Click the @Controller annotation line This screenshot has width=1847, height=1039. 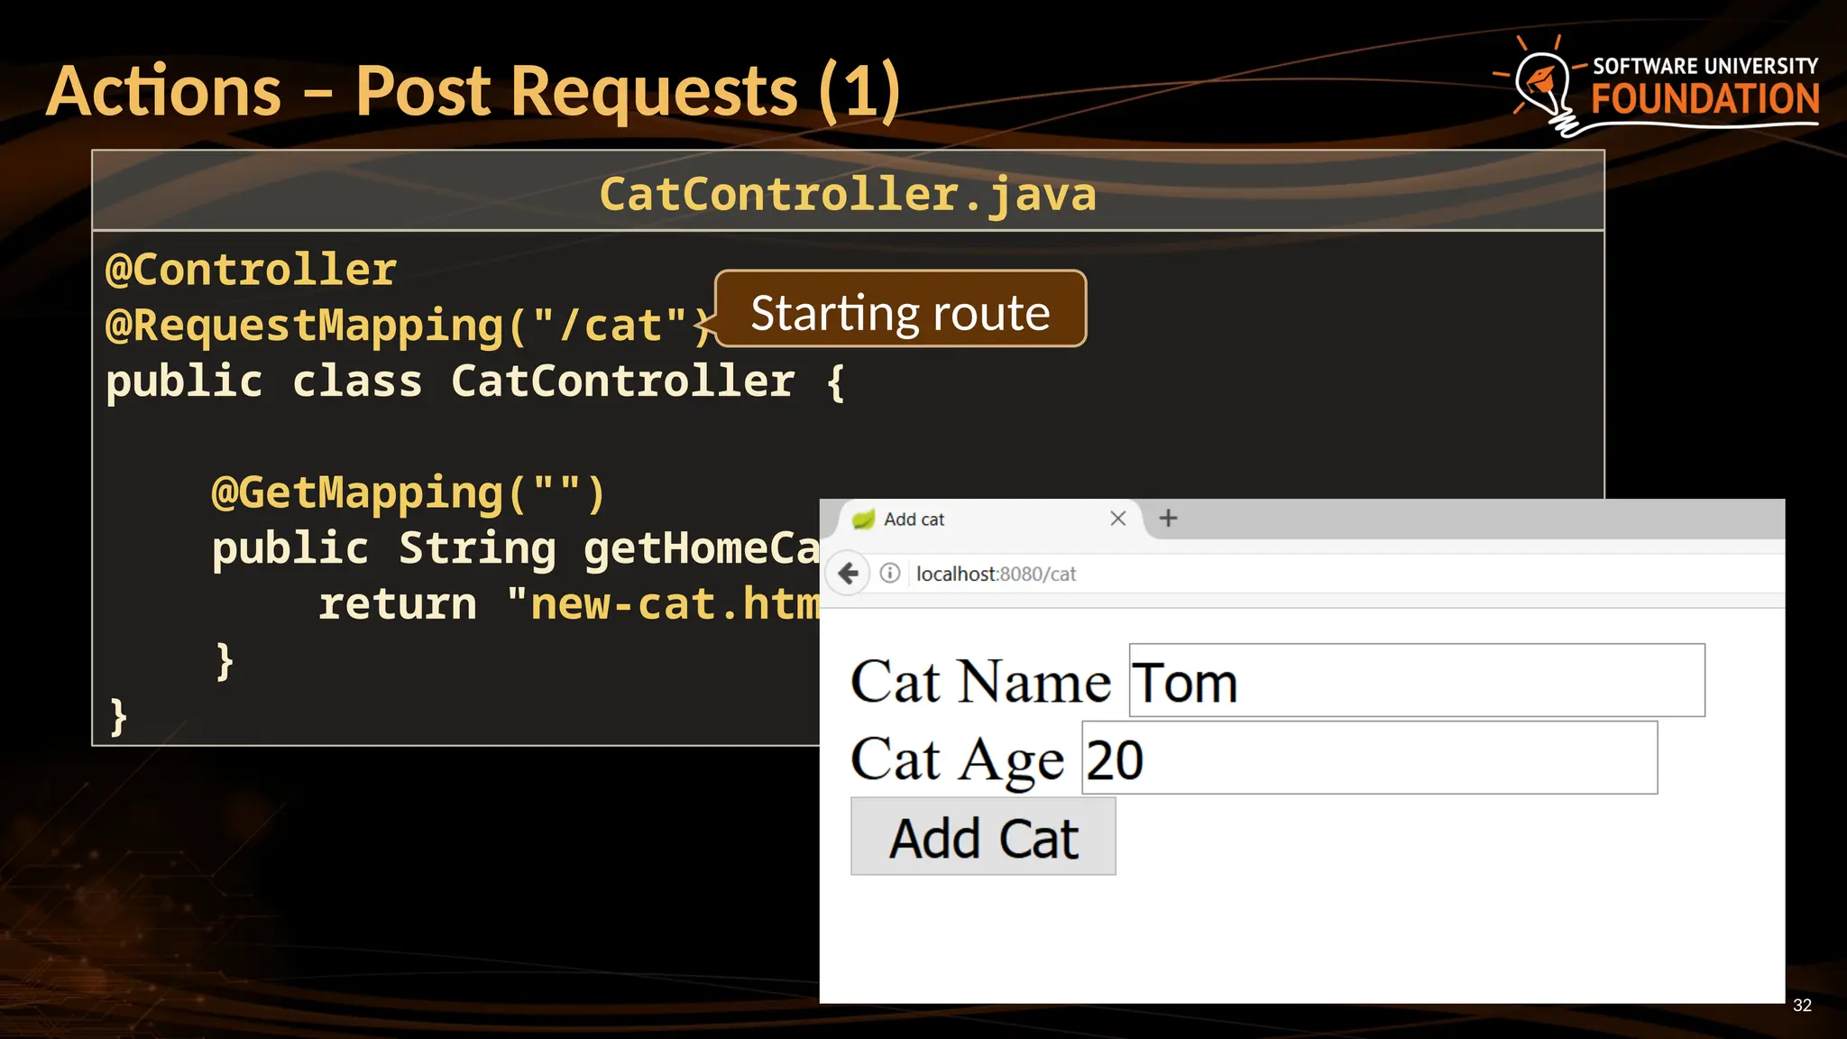click(x=252, y=270)
